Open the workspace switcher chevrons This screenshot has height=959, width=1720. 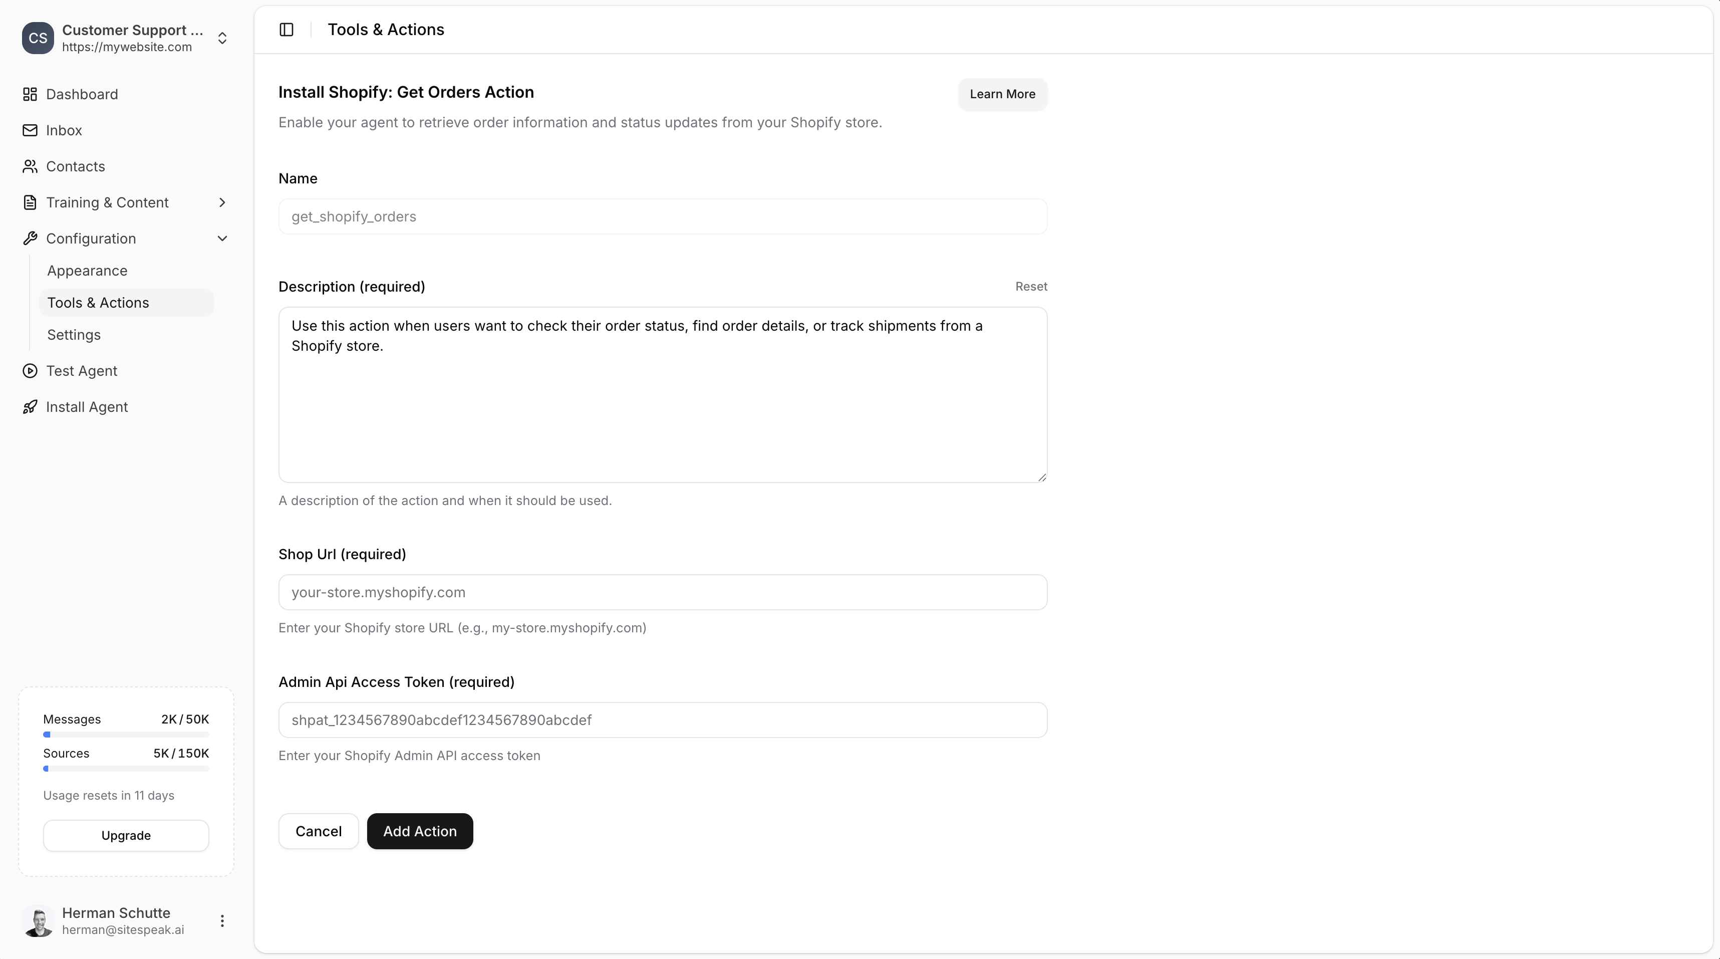point(222,38)
